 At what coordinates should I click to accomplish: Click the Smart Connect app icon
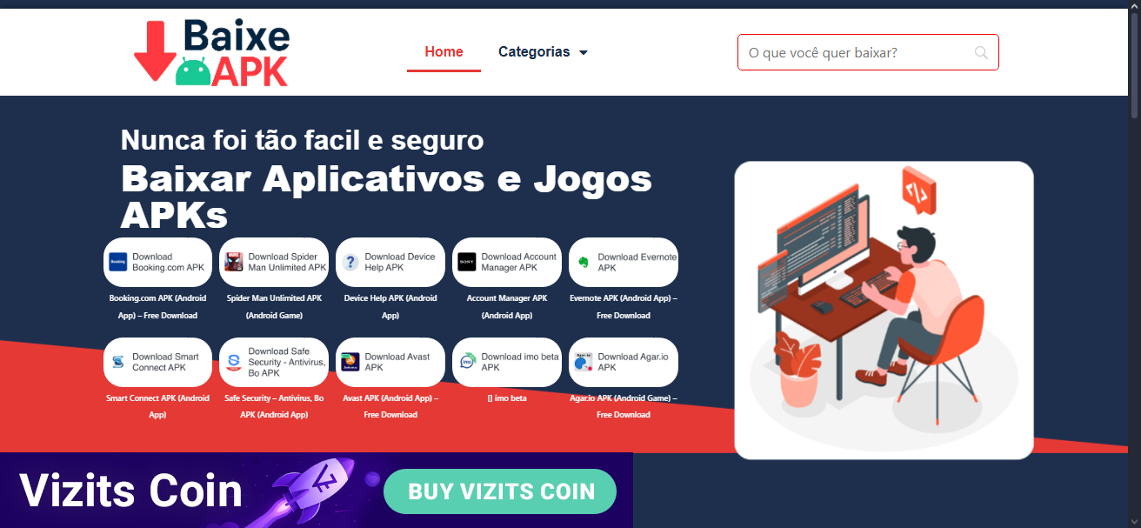118,362
